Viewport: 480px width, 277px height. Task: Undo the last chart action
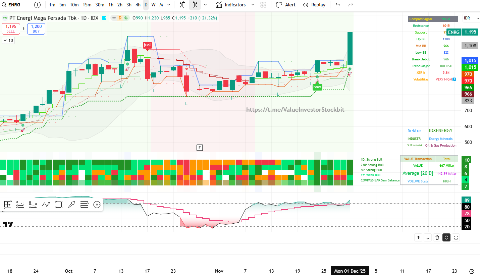338,5
